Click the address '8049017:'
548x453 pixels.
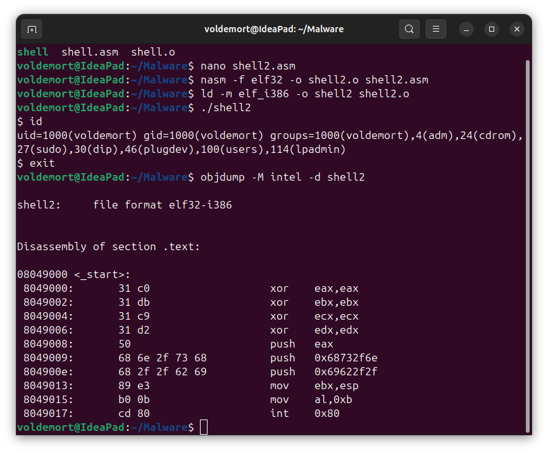pos(49,414)
